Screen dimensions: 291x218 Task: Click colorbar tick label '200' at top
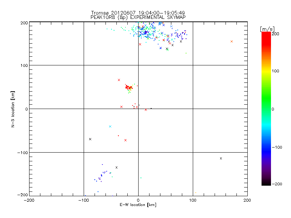click(275, 34)
